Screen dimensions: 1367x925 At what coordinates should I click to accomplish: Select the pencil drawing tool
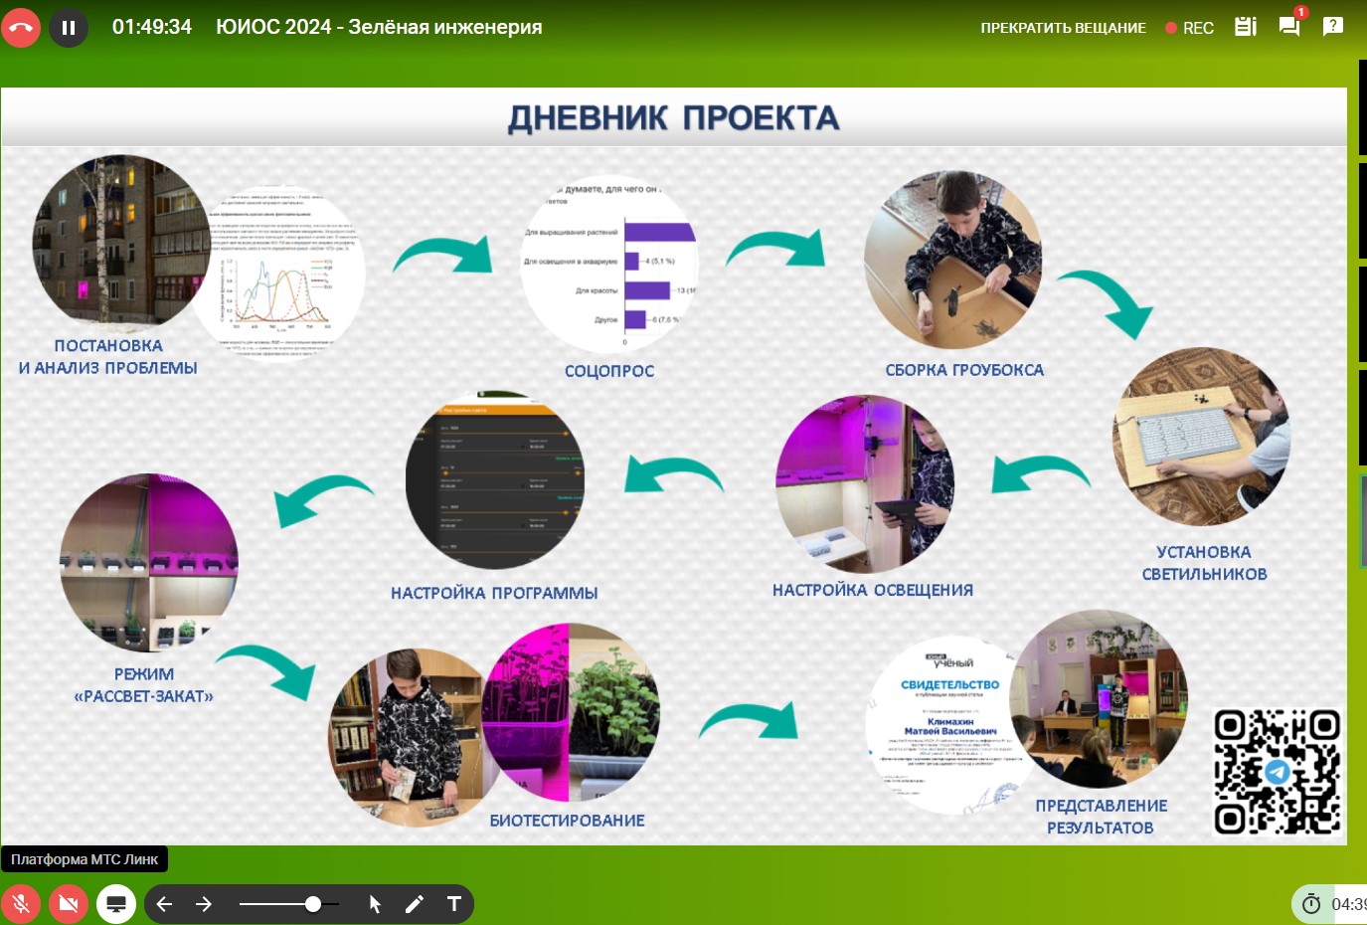pos(415,904)
